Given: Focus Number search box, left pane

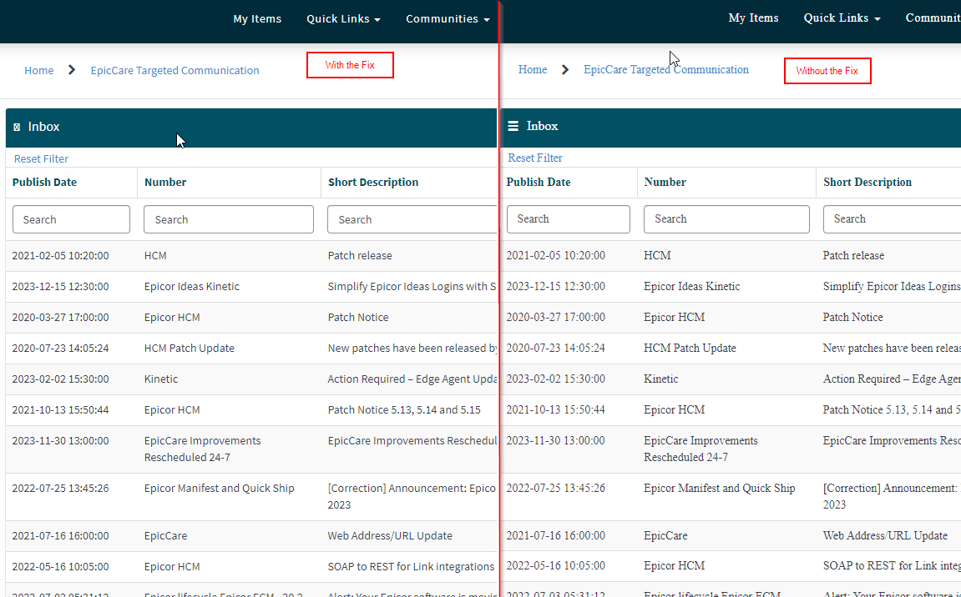Looking at the screenshot, I should click(229, 219).
